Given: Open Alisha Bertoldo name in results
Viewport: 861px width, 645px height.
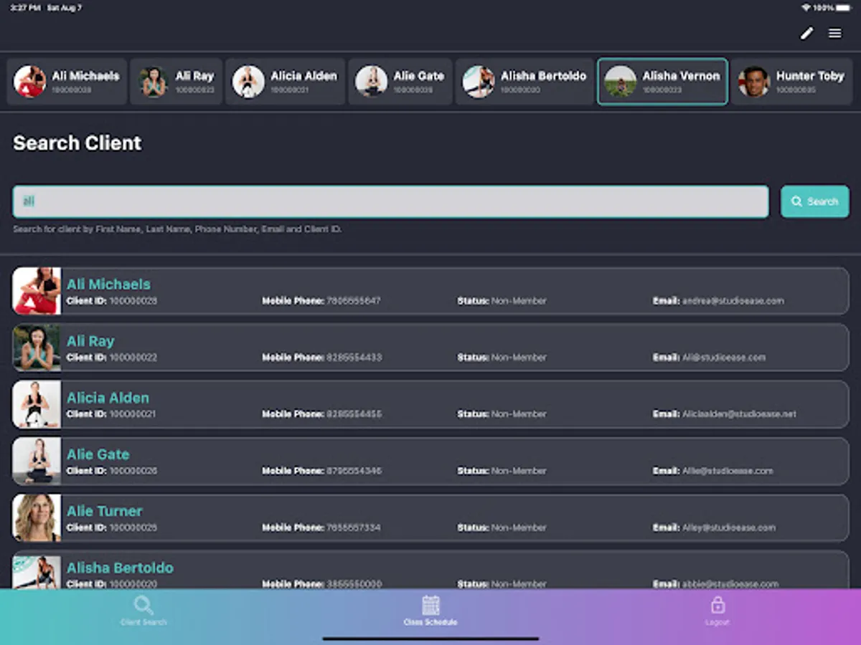Looking at the screenshot, I should [x=120, y=568].
